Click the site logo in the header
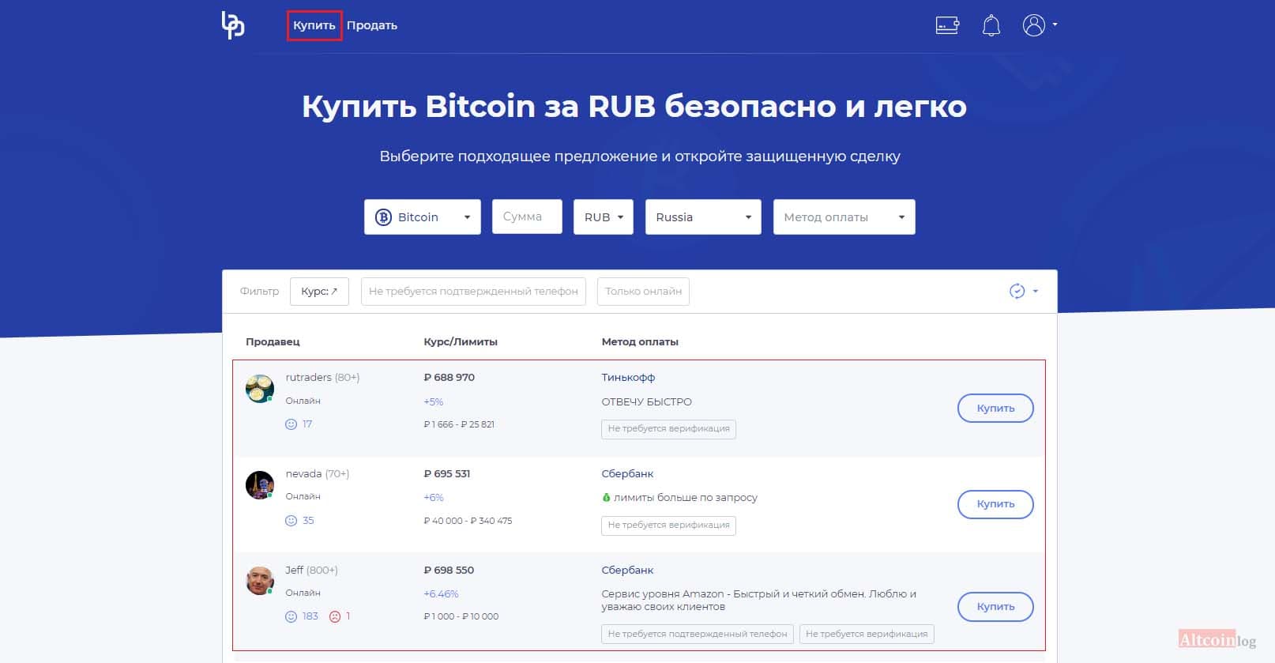The image size is (1275, 663). [233, 25]
